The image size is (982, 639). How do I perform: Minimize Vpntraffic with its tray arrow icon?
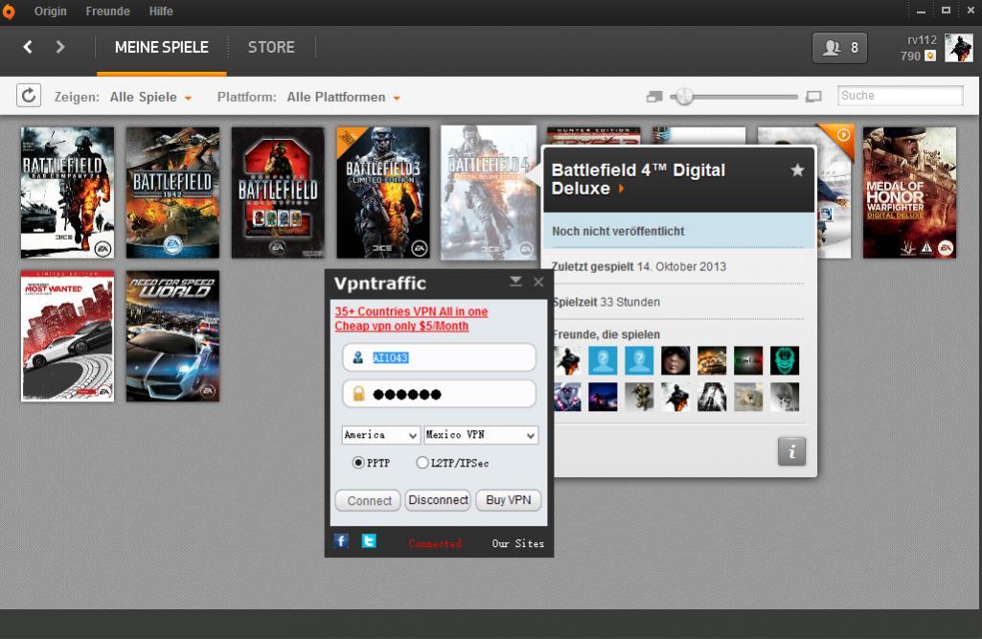515,282
